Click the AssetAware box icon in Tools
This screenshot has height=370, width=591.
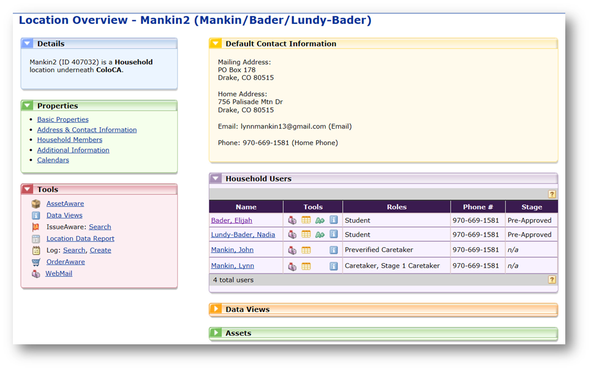[36, 204]
